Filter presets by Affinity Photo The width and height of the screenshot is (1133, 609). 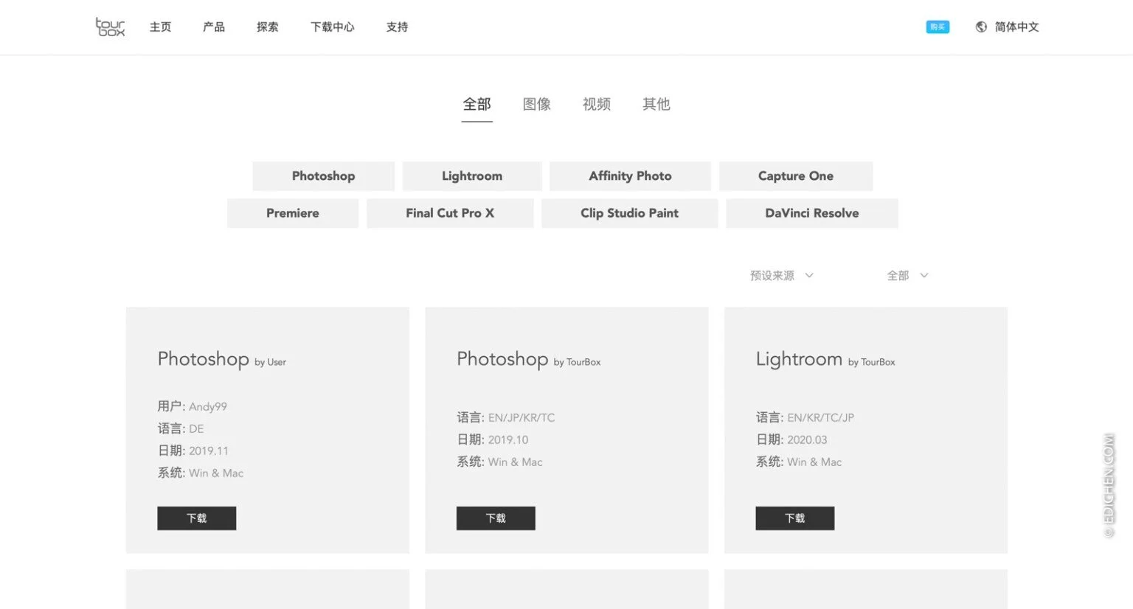click(x=630, y=176)
